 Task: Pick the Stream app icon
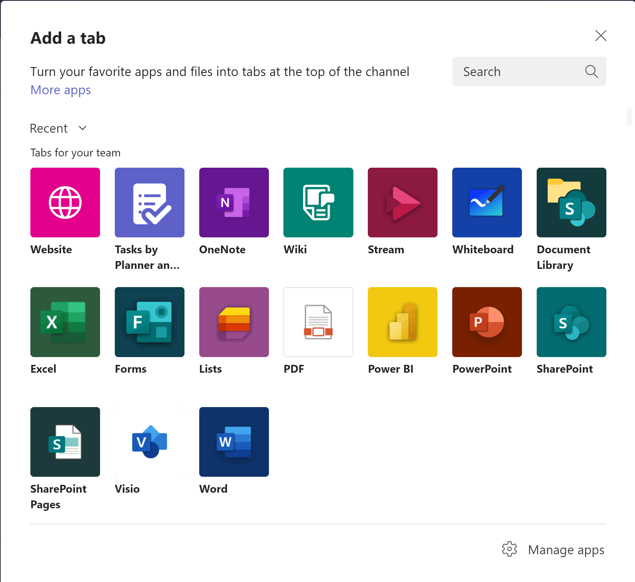click(x=403, y=202)
